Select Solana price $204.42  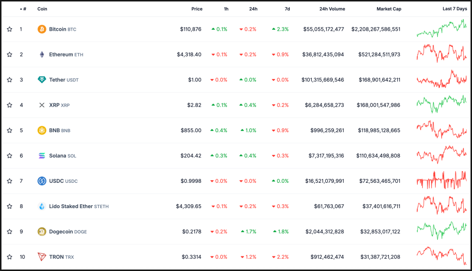pyautogui.click(x=191, y=155)
